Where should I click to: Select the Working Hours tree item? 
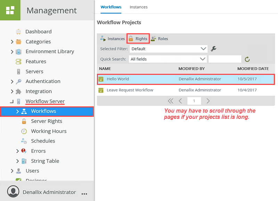pyautogui.click(x=49, y=131)
